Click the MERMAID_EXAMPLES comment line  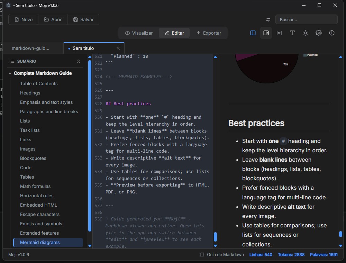tap(139, 77)
